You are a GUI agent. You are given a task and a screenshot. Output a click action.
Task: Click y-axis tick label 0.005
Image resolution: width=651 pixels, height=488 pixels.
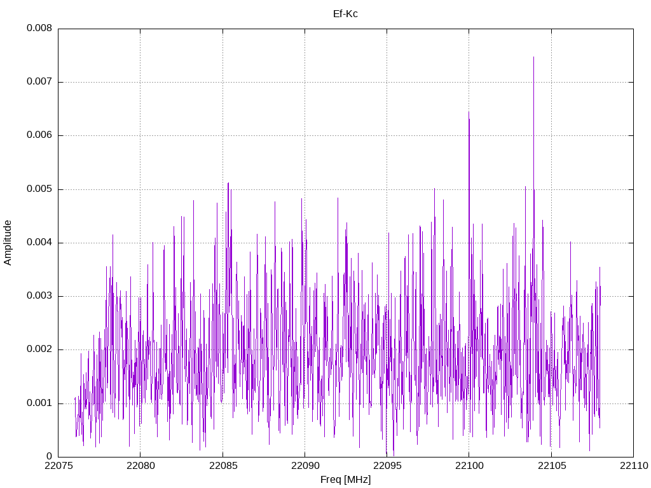pyautogui.click(x=39, y=189)
